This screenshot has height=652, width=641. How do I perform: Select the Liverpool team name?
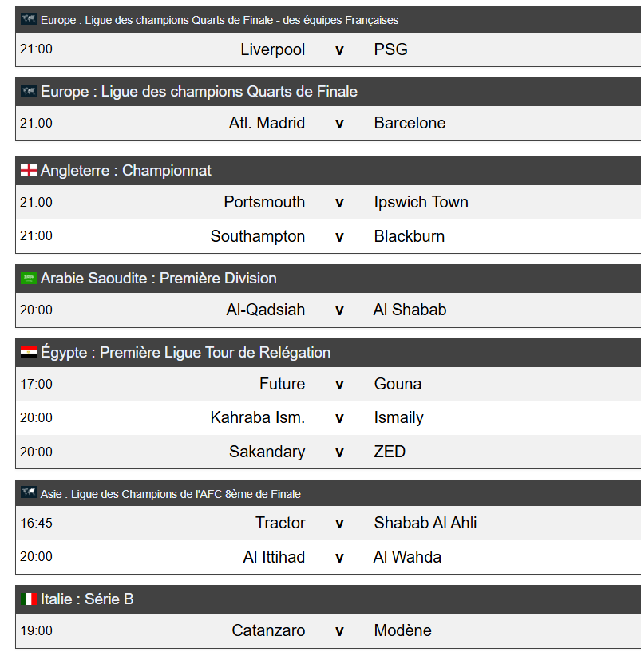pyautogui.click(x=272, y=49)
